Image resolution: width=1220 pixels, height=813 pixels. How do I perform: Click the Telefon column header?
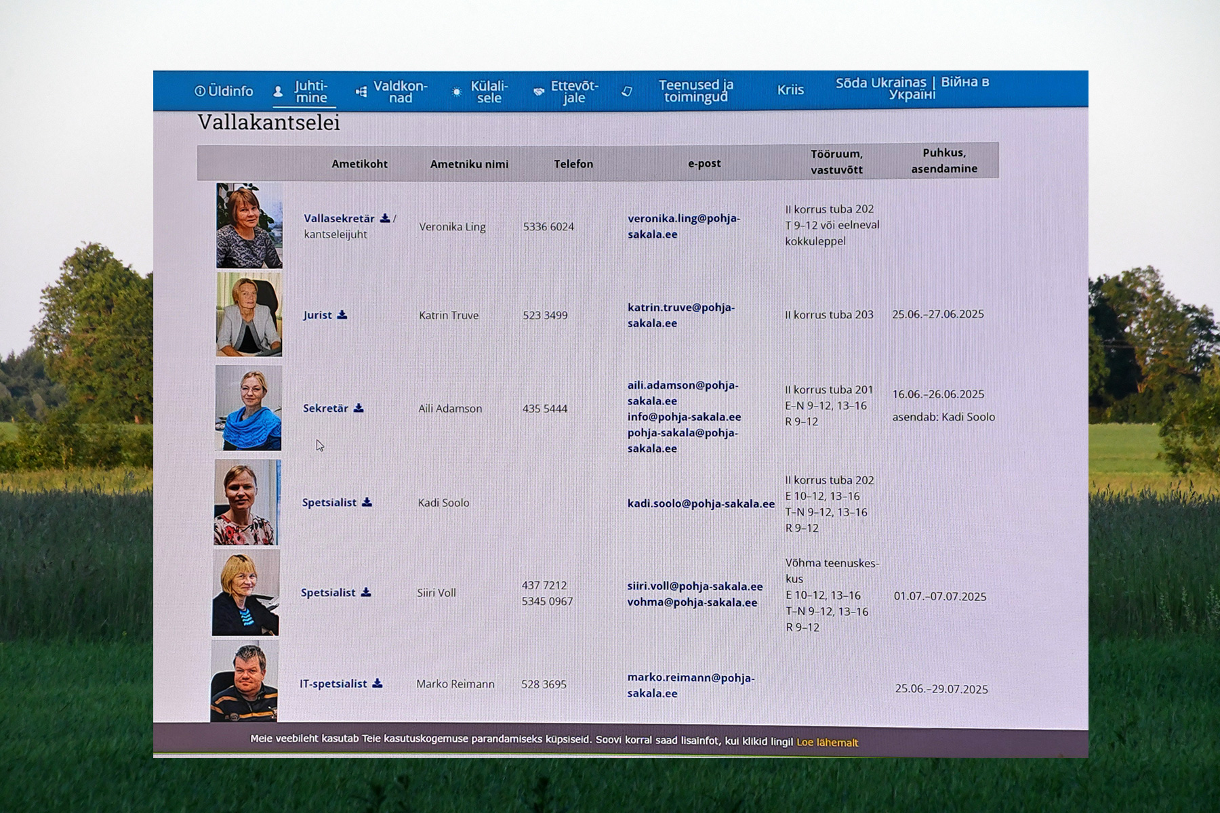click(573, 164)
